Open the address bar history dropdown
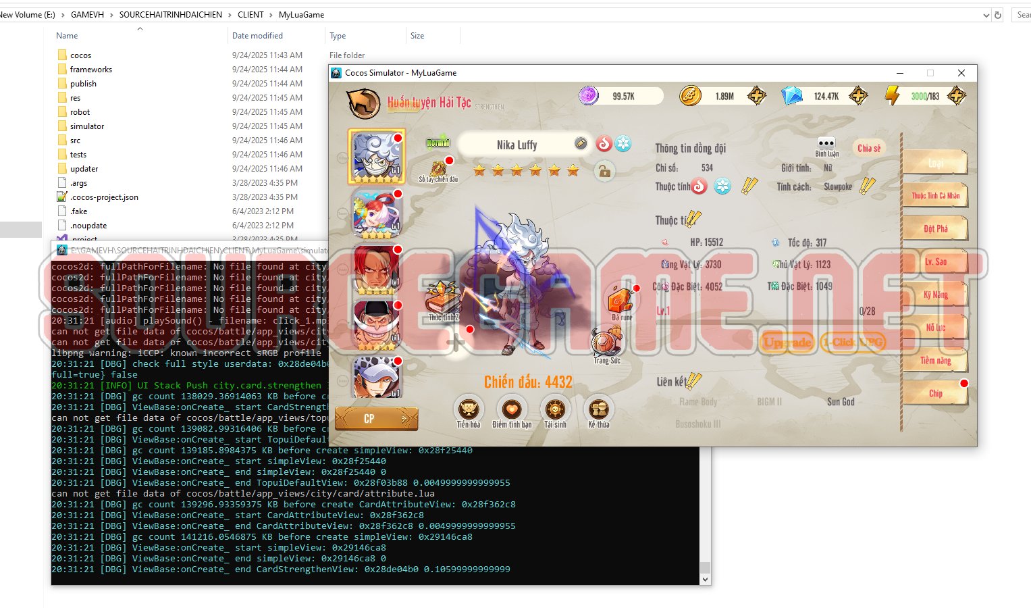The width and height of the screenshot is (1031, 608). click(x=986, y=15)
